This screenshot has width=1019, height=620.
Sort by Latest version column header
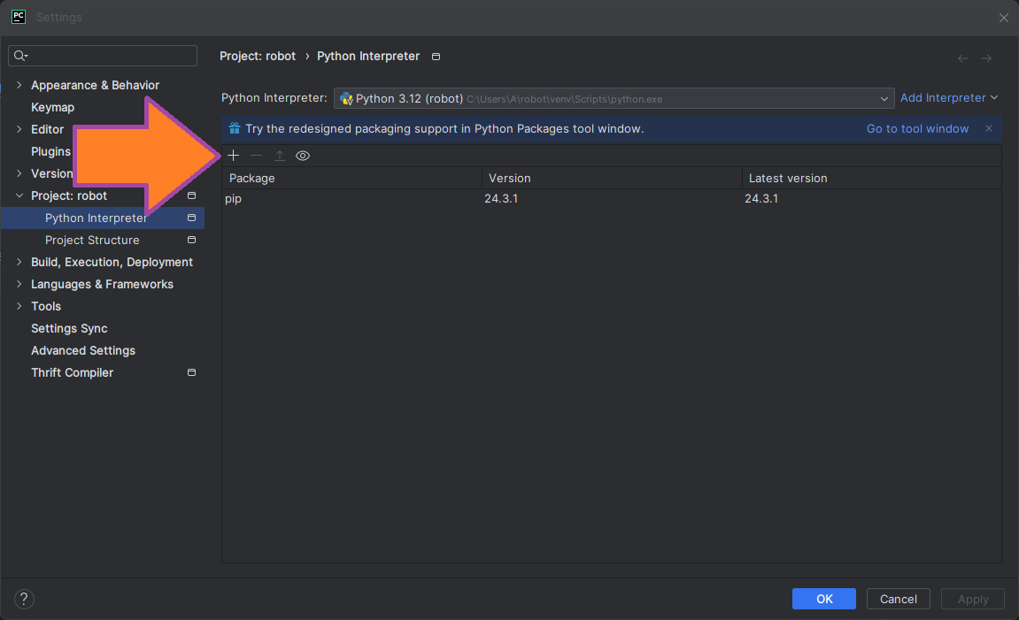(871, 178)
